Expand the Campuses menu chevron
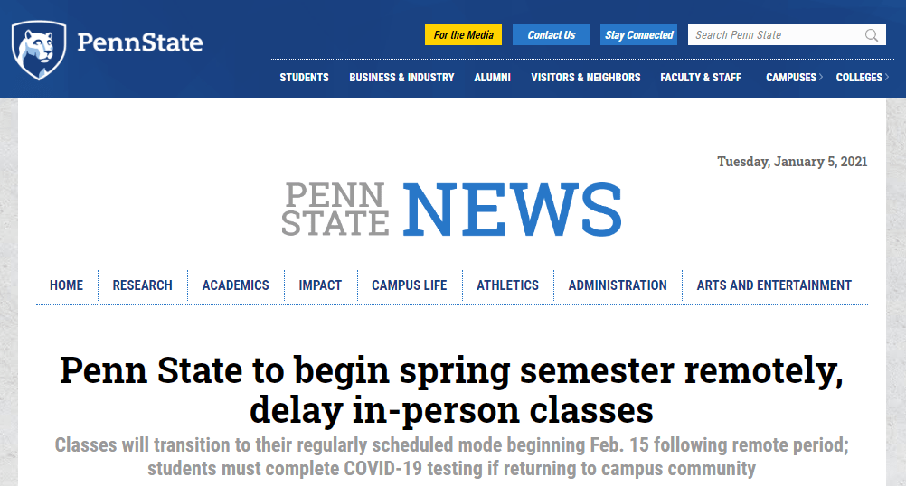906x486 pixels. (820, 78)
